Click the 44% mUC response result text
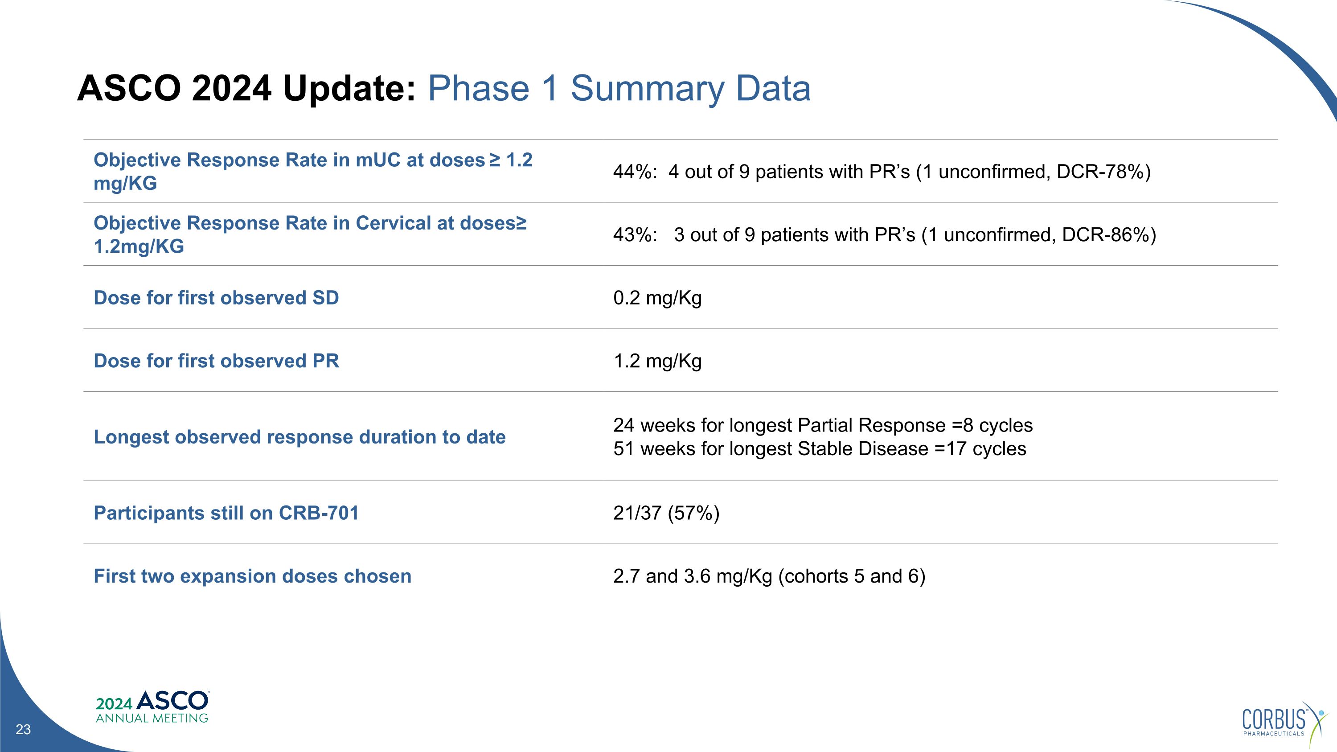1337x752 pixels. [881, 172]
